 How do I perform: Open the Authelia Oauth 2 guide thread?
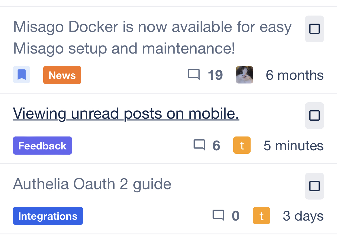coord(92,184)
